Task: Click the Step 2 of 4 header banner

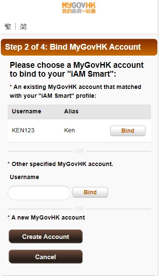Action: 79,47
